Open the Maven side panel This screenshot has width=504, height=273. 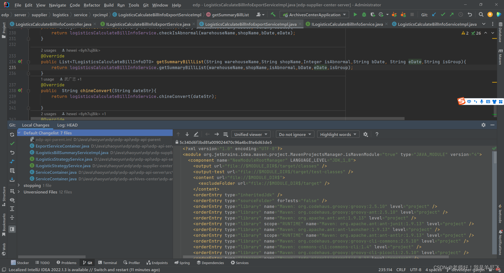(500, 57)
